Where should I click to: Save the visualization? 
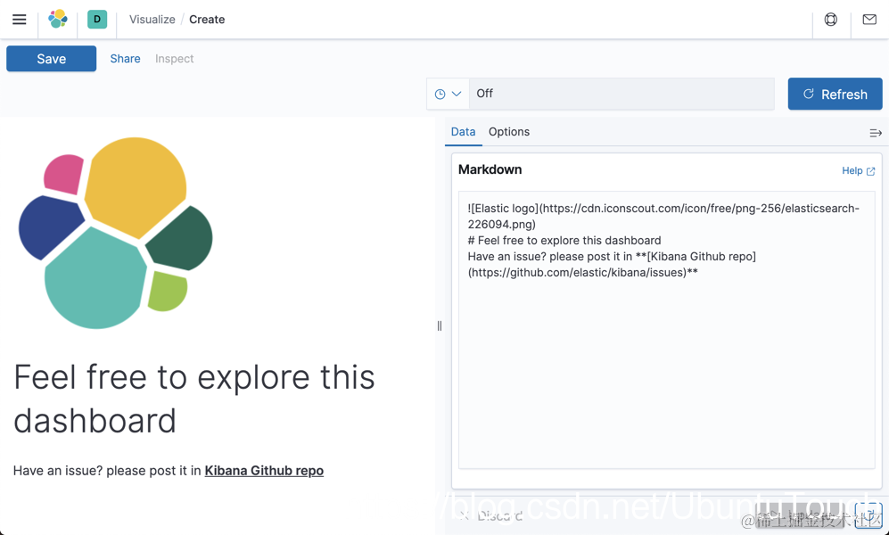tap(52, 58)
